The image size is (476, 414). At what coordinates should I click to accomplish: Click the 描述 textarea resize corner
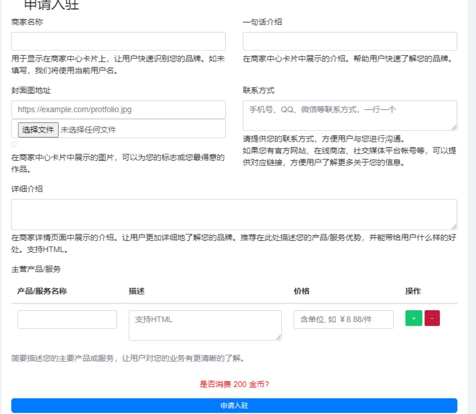point(278,337)
